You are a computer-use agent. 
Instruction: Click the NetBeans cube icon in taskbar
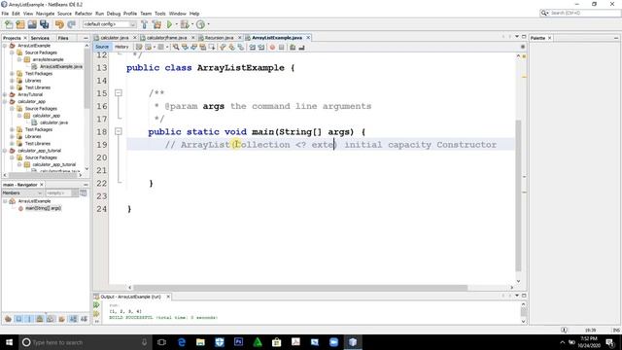coord(353,342)
